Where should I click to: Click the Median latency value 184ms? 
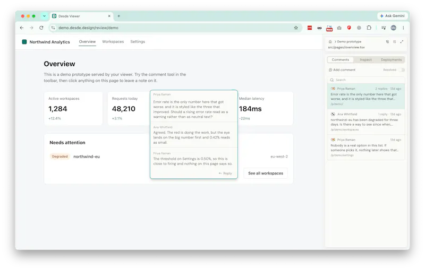250,109
